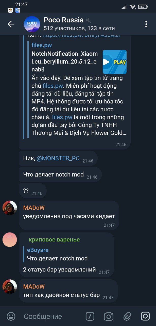Viewport: 156px width, 326px height.
Task: Tap the muted speaker icon near title
Action: pos(88,20)
